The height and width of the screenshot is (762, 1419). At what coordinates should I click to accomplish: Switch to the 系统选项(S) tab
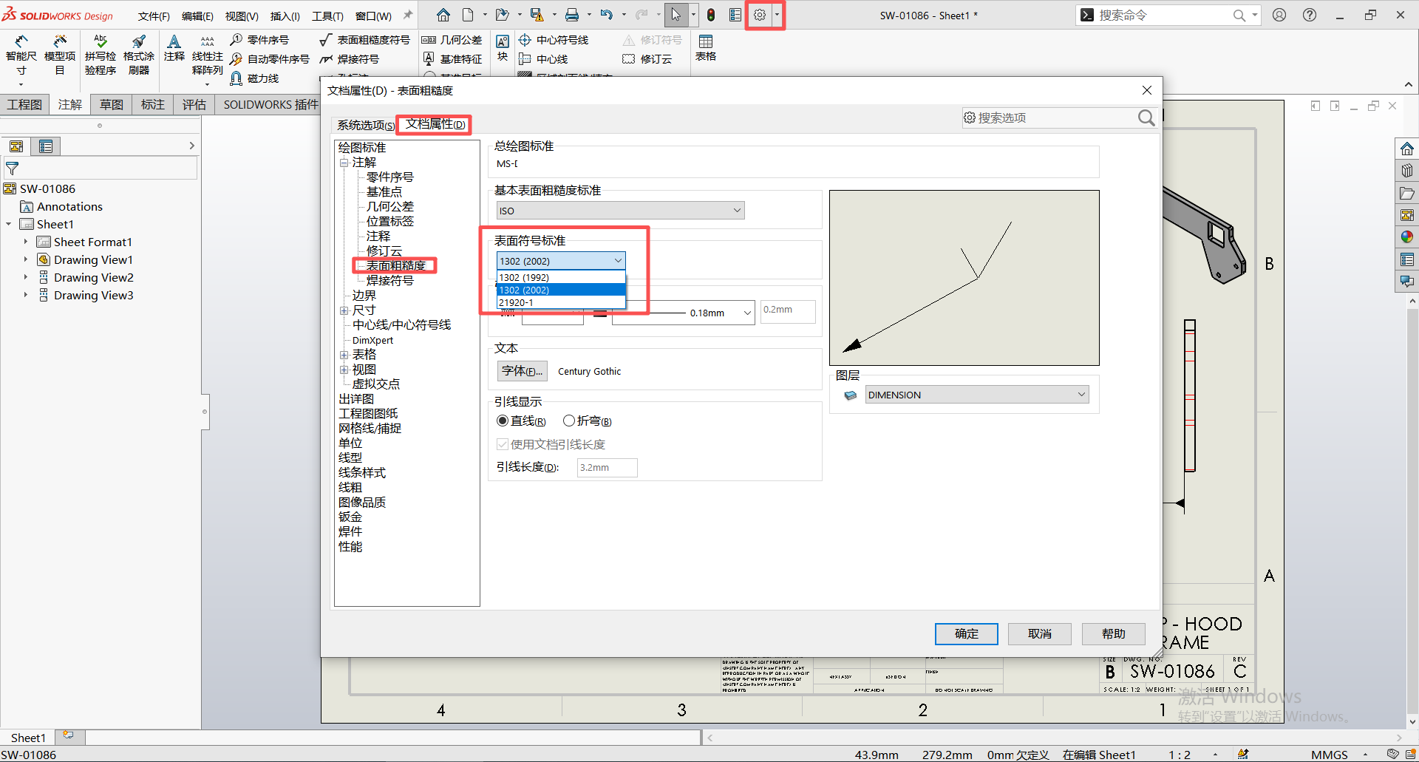coord(366,125)
